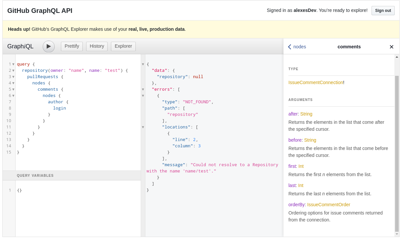Viewport: 403px width, 240px height.
Task: Click the null repository value in results
Action: 198,77
